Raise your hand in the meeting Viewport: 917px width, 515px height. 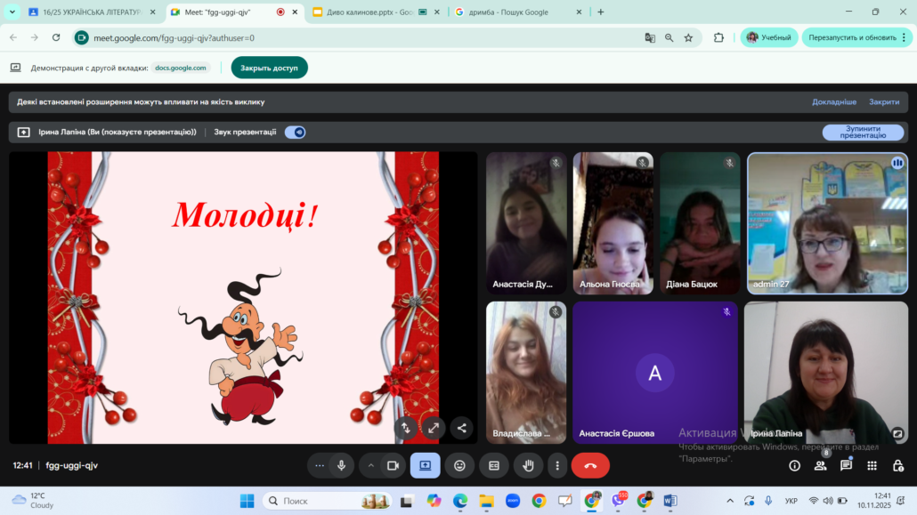(528, 465)
